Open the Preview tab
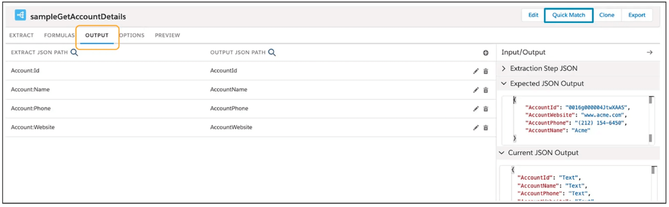 (x=167, y=35)
